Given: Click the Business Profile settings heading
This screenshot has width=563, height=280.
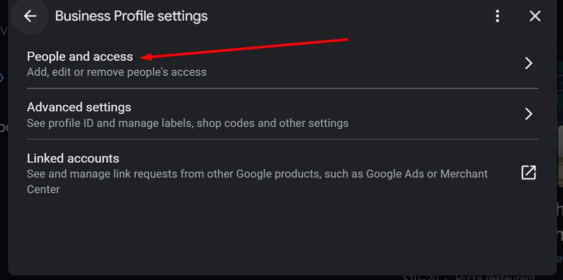Looking at the screenshot, I should [x=131, y=16].
